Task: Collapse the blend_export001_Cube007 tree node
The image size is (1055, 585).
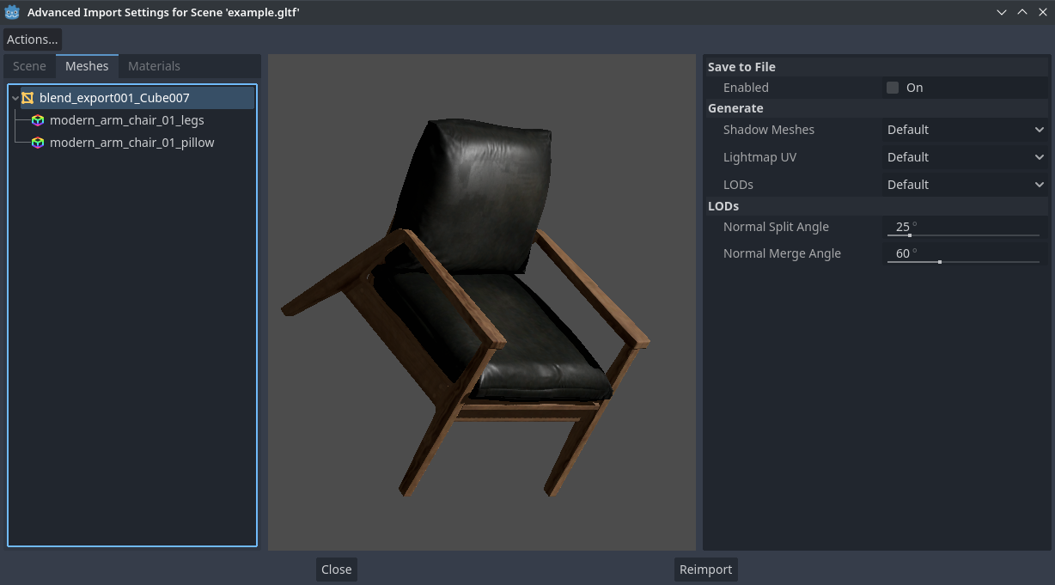Action: click(x=15, y=97)
